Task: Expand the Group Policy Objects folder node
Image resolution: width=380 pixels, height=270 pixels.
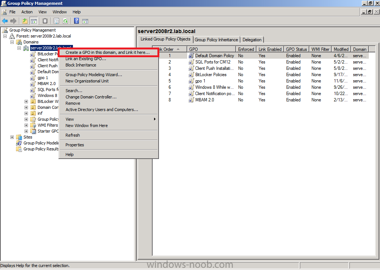Action: [x=26, y=120]
